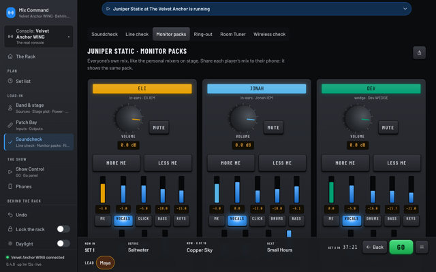Open the Ring-out tab
436x272 pixels.
click(x=203, y=34)
